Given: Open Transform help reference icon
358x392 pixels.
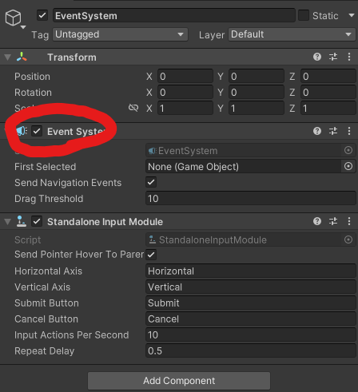Looking at the screenshot, I should (x=317, y=57).
